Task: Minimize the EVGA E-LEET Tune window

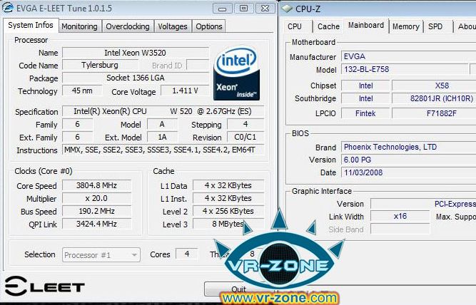Action: 223,9
